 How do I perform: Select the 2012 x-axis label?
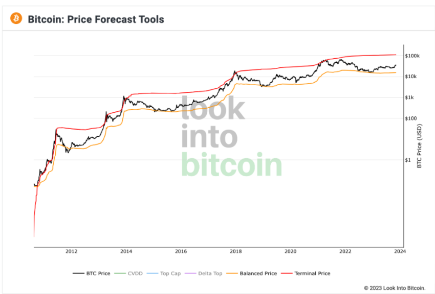tap(71, 252)
